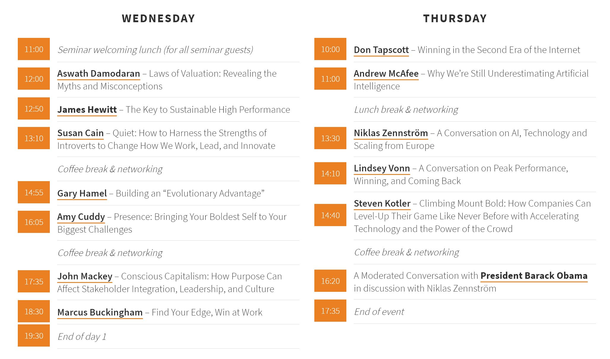This screenshot has width=610, height=359.
Task: Open President Barack Obama link
Action: tap(534, 276)
